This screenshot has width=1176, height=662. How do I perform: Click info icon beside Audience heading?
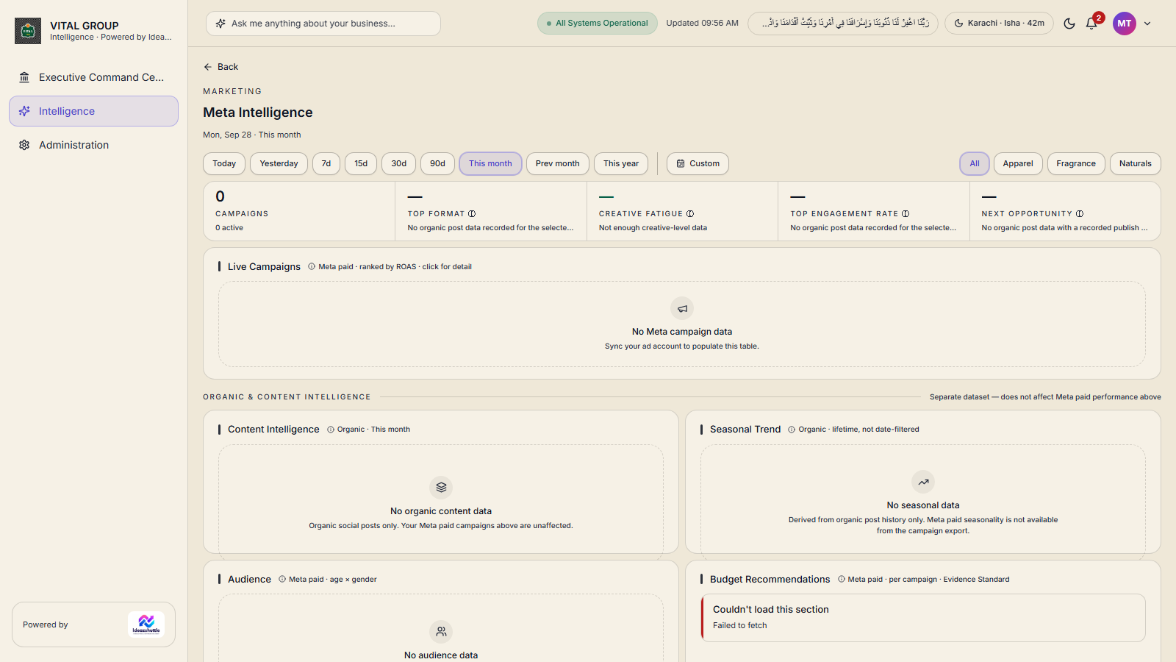[x=282, y=580]
